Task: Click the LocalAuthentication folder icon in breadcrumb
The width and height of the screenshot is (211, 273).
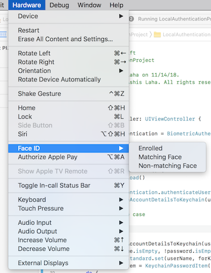Action: (x=157, y=35)
